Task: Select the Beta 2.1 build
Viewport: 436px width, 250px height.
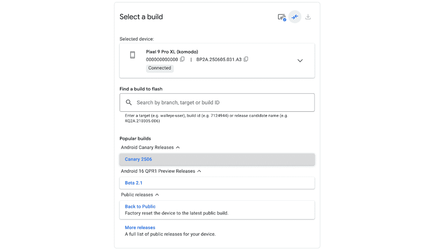Action: tap(133, 183)
